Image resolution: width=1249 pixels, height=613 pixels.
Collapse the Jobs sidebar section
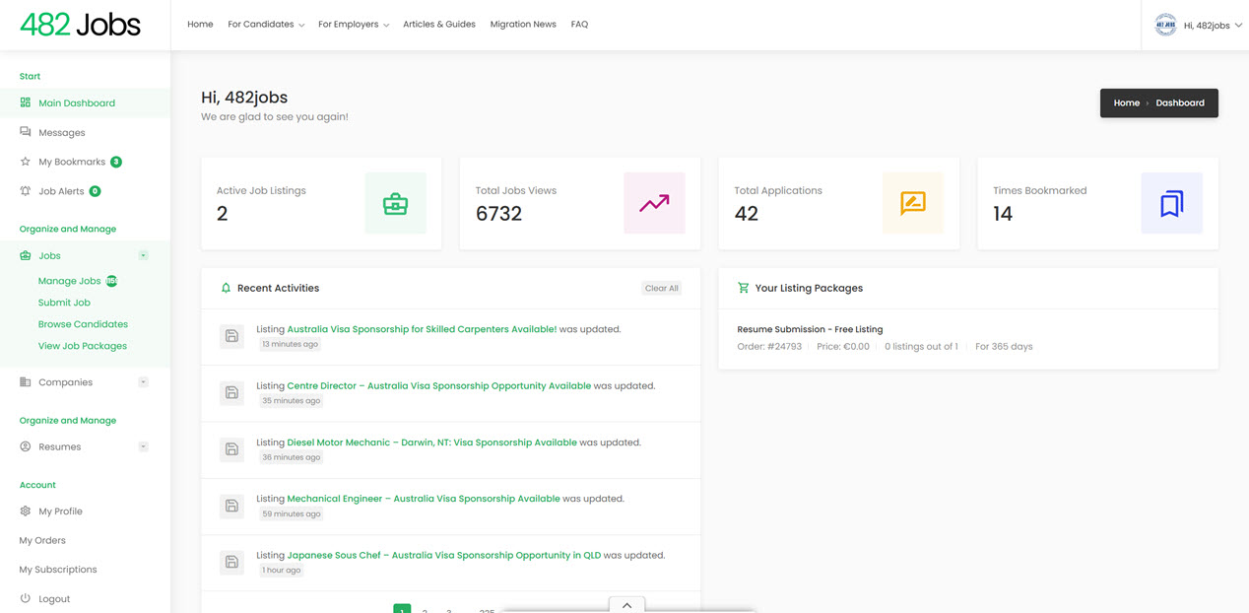click(143, 256)
